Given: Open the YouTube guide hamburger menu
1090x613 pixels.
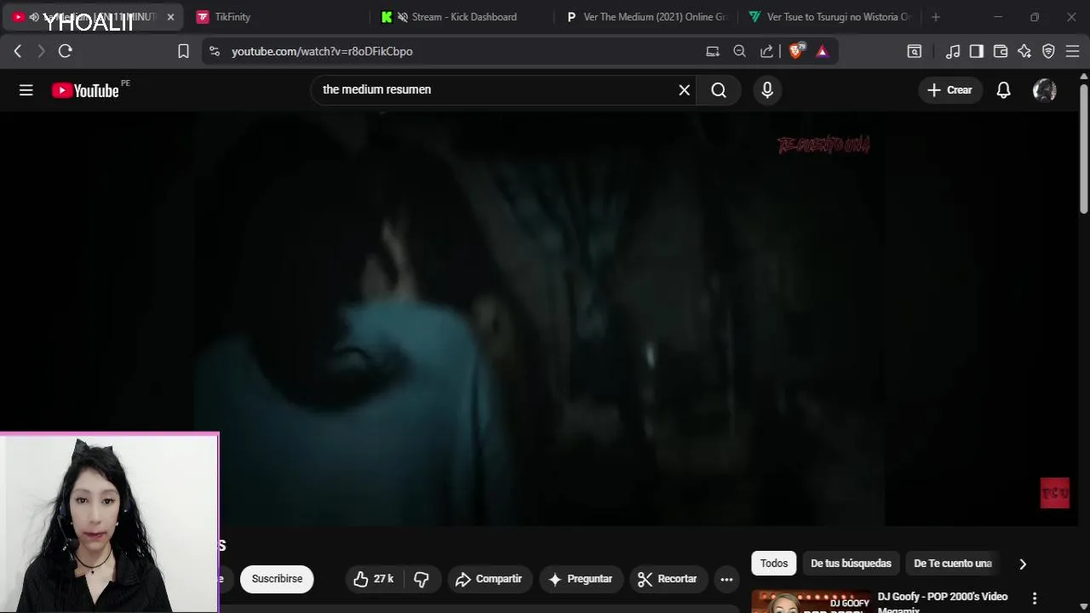Looking at the screenshot, I should 26,90.
